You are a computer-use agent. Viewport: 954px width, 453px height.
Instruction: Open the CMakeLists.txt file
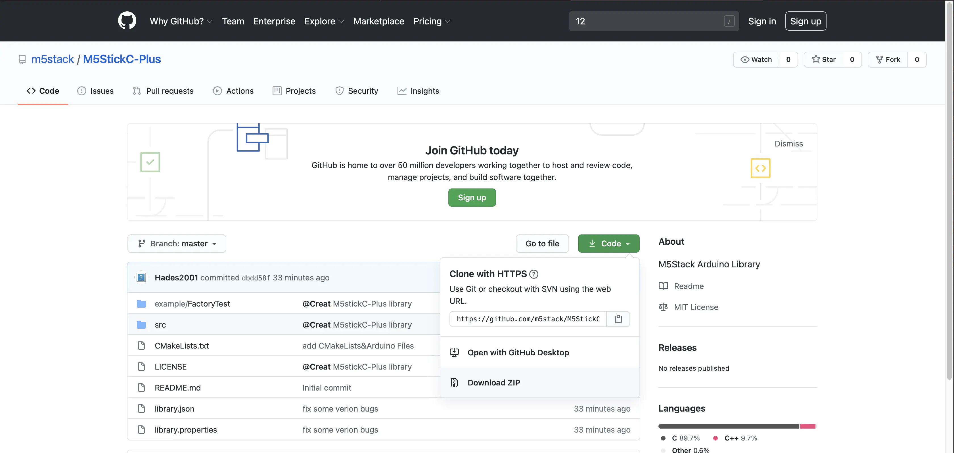(181, 346)
